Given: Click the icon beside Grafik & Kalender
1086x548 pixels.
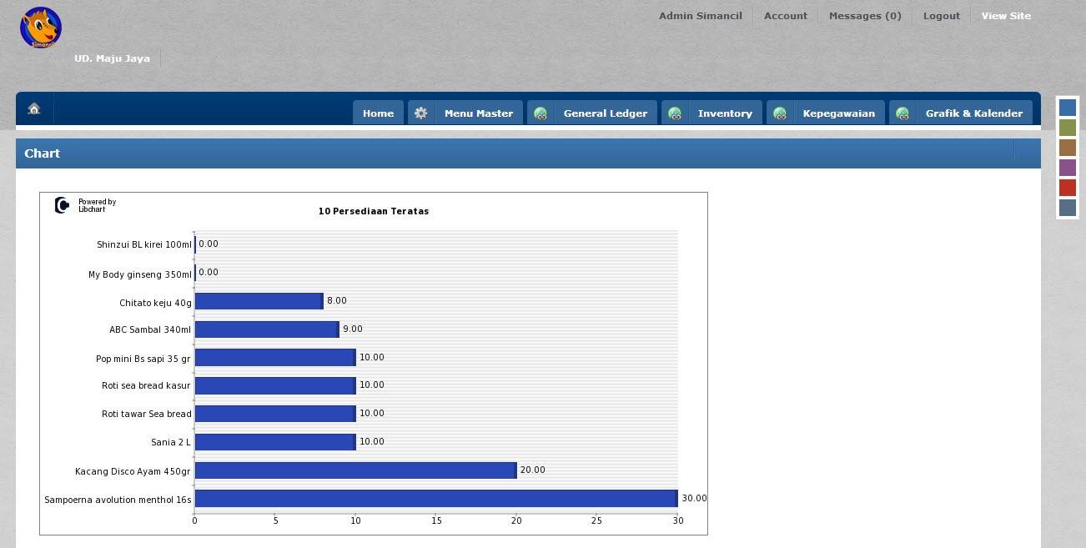Looking at the screenshot, I should point(902,113).
